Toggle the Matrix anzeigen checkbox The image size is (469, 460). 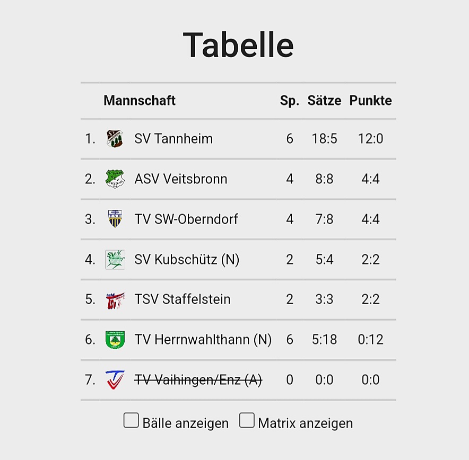[x=247, y=421]
